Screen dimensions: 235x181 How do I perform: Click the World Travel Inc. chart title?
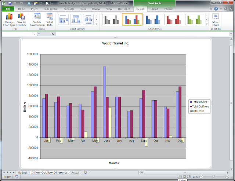tap(116, 43)
